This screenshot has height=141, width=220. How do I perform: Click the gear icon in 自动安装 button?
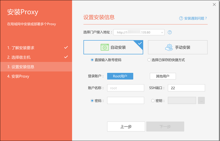105,47
